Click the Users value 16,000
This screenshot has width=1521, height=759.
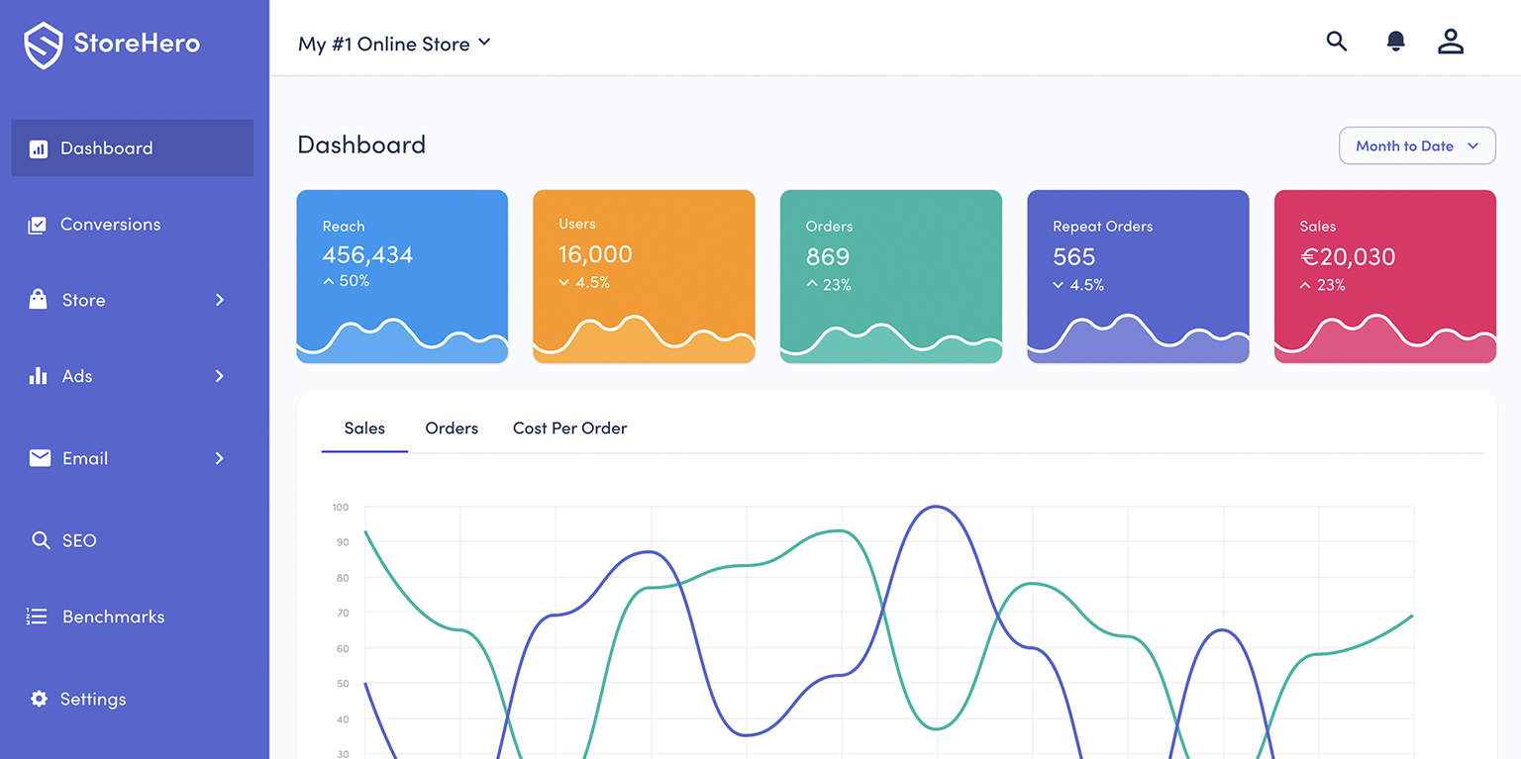(x=595, y=254)
